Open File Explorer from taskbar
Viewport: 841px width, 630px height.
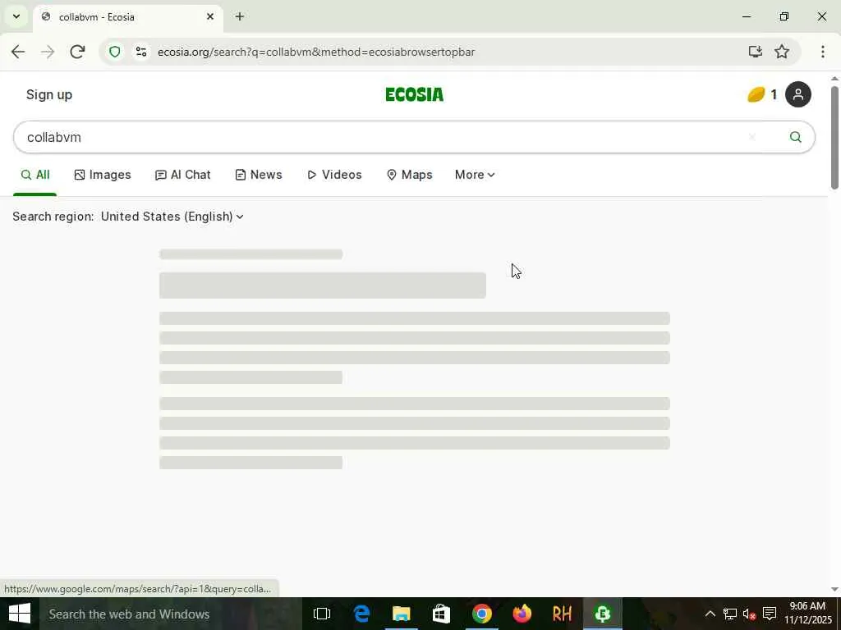(401, 614)
